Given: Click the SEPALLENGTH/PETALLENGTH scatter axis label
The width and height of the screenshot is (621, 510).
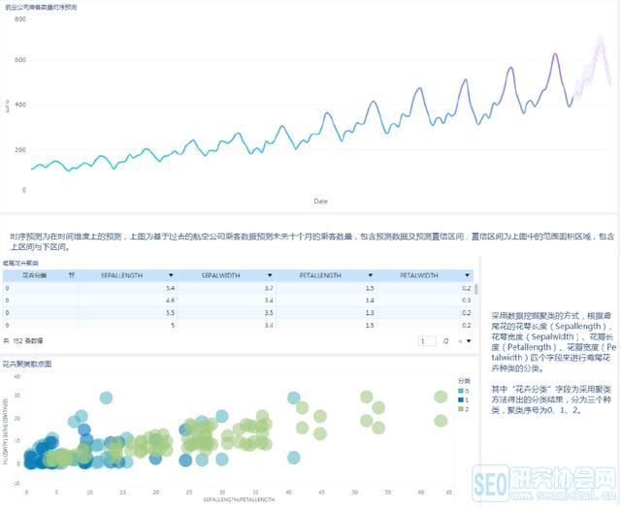Looking at the screenshot, I should click(x=239, y=499).
